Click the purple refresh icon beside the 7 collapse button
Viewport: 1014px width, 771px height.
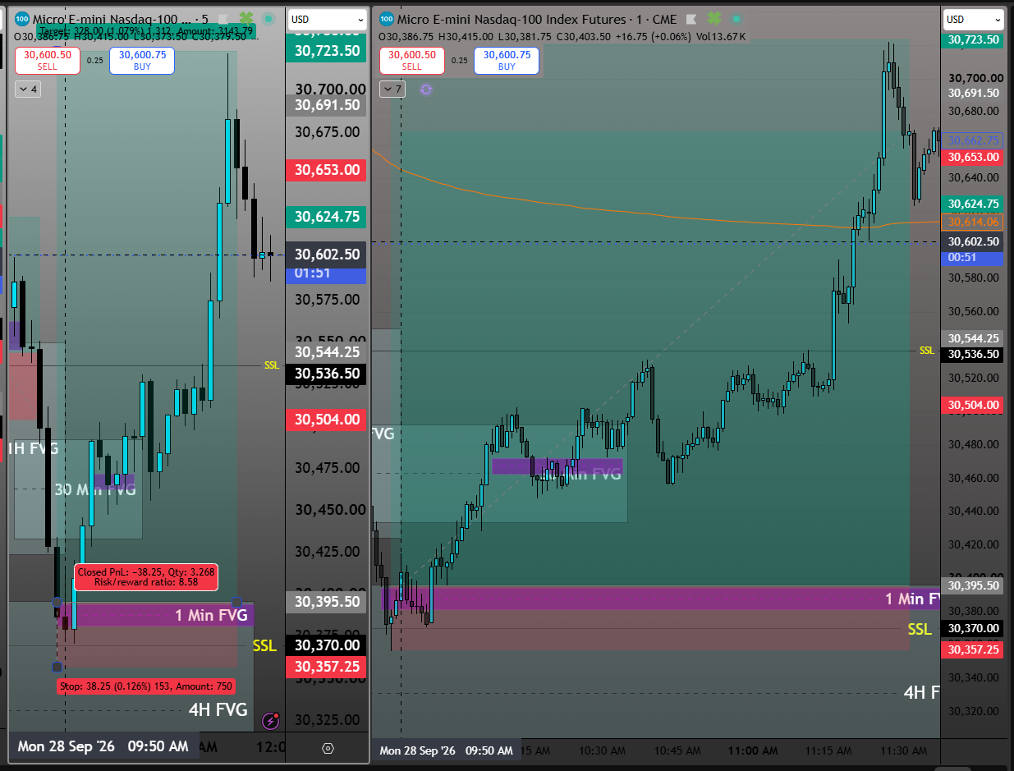pyautogui.click(x=425, y=89)
